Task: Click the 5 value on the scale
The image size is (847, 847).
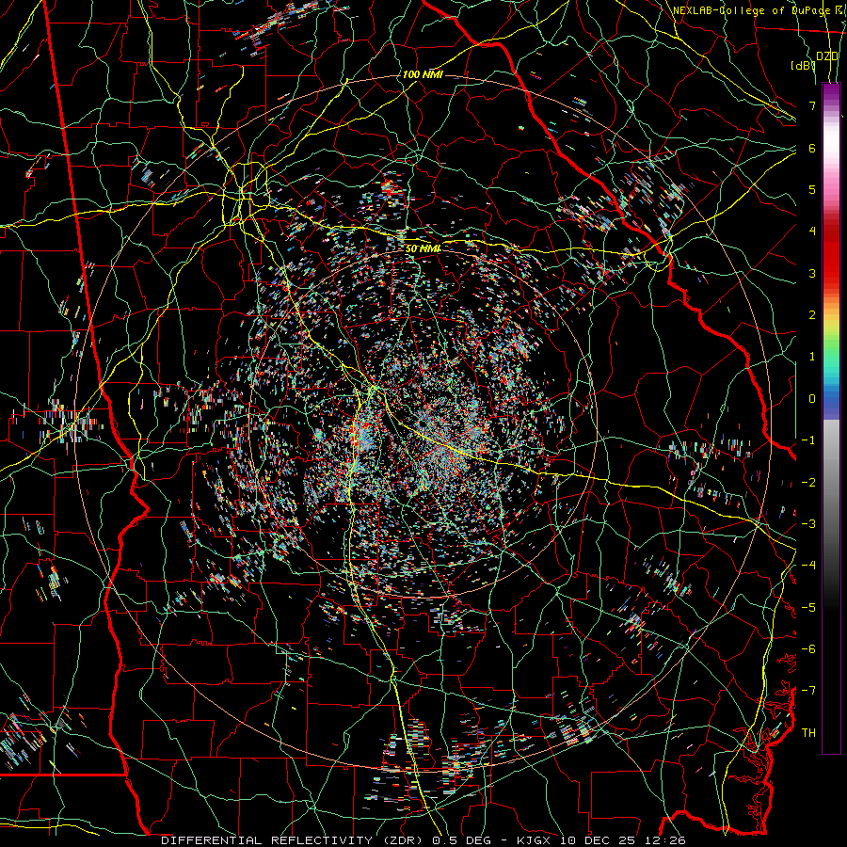Action: [x=812, y=189]
